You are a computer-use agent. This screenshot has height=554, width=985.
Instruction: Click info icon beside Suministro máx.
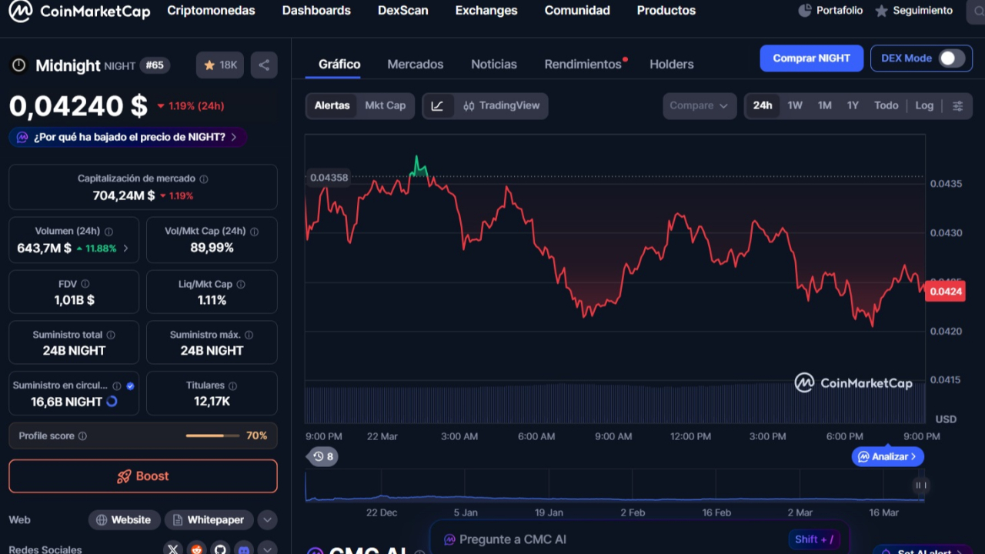[x=249, y=335]
